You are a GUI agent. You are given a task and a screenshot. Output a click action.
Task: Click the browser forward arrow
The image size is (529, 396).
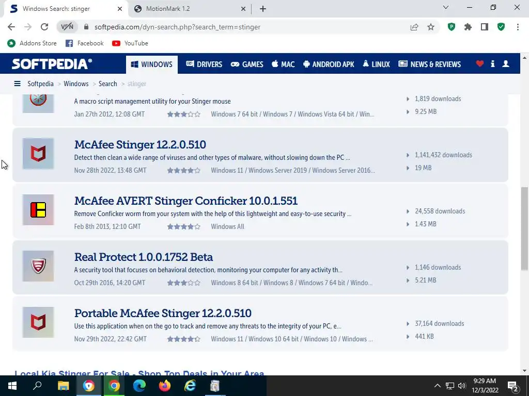(28, 27)
